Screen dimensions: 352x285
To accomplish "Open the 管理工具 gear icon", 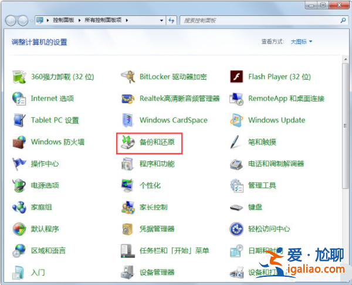I will (x=236, y=185).
